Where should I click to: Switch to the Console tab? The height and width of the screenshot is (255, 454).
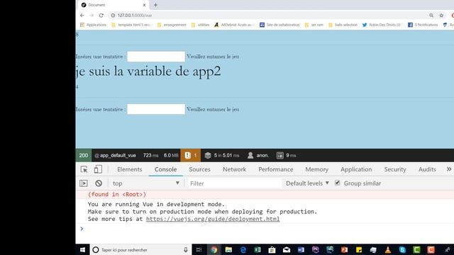pyautogui.click(x=165, y=169)
